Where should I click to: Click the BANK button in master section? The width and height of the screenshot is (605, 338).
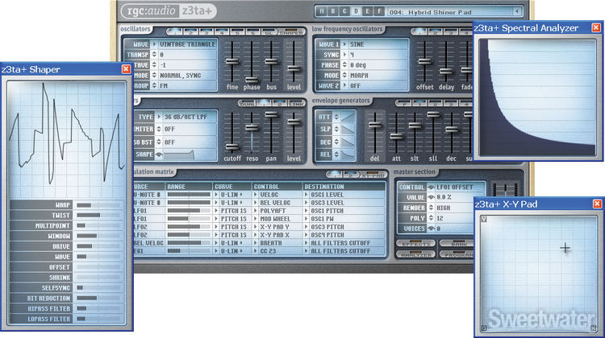pos(457,244)
